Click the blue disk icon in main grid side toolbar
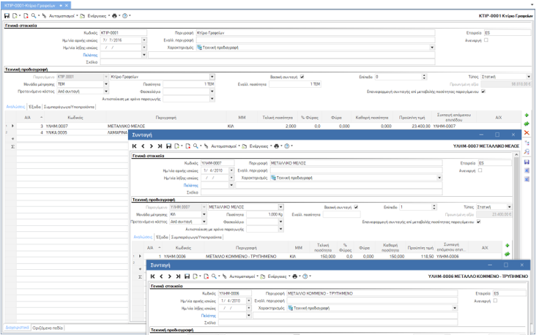536x335 pixels. pyautogui.click(x=526, y=162)
